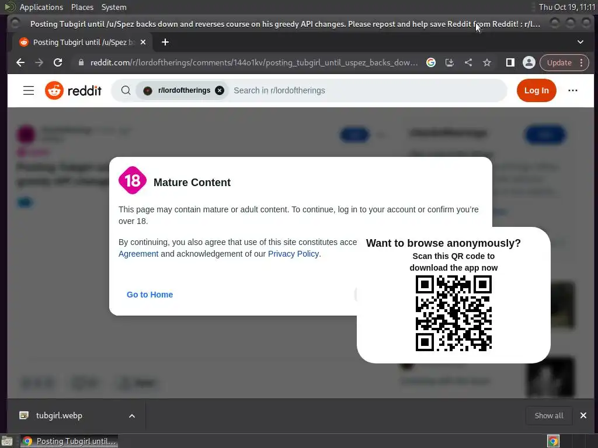Click the Reddit logo
Image resolution: width=598 pixels, height=448 pixels.
[x=73, y=90]
